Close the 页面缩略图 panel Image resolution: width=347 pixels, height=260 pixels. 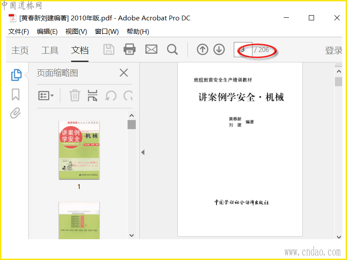click(124, 73)
